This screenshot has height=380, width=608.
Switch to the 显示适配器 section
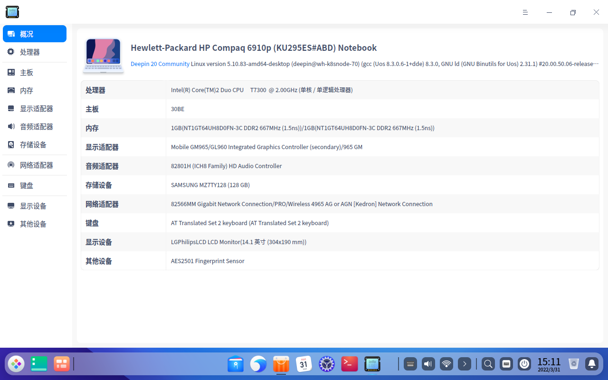click(x=35, y=108)
